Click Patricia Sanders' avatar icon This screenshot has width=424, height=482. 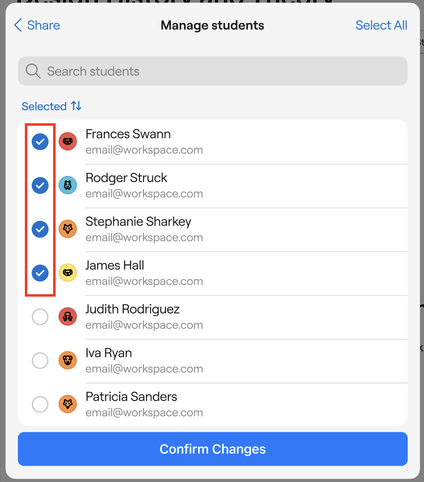[x=68, y=404]
